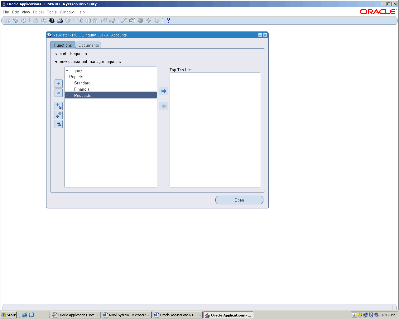Click the Expand All Children button
The height and width of the screenshot is (319, 399).
[59, 106]
